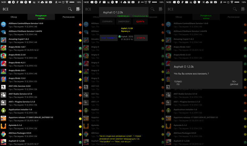247x146 pixels.
Task: Select the Свойства р.к. tab in dialog
Action: pos(124,16)
